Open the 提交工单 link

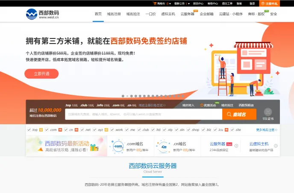click(x=227, y=3)
